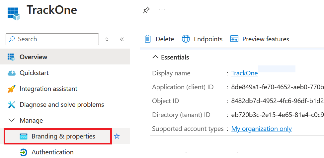Click the Preview features icon
This screenshot has height=158, width=324.
coord(234,39)
